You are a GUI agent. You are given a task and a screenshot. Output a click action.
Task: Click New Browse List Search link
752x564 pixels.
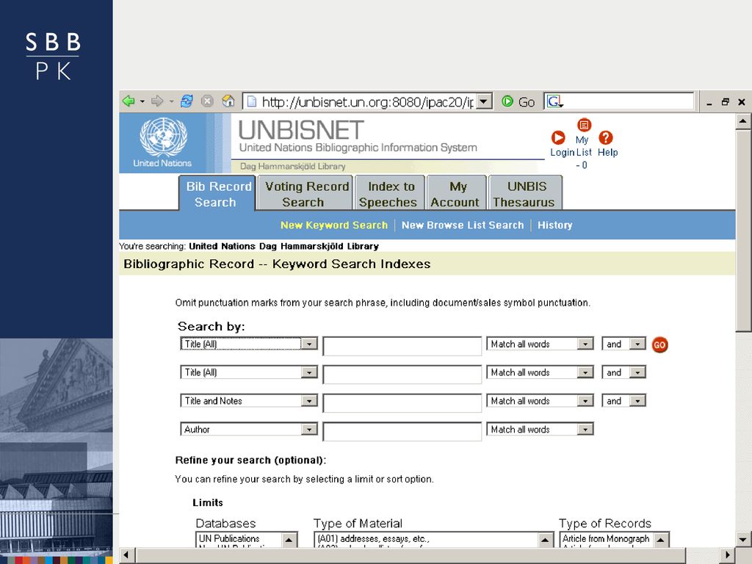click(x=463, y=225)
